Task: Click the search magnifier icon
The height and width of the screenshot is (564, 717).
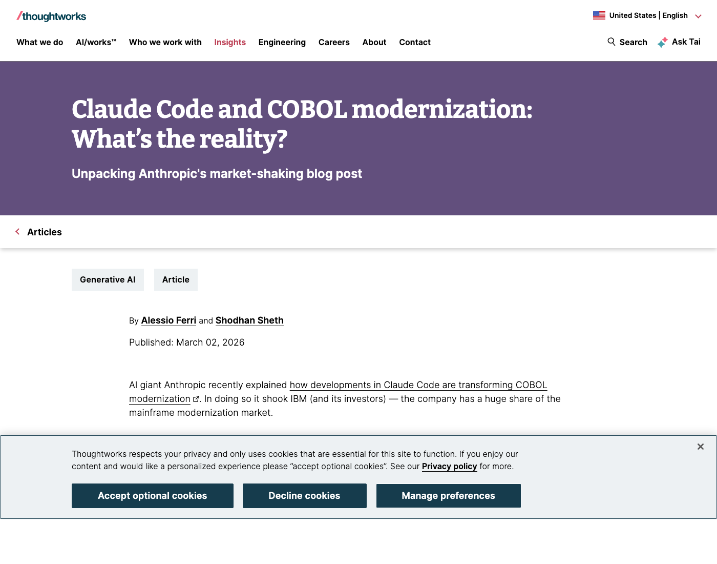Action: click(611, 42)
